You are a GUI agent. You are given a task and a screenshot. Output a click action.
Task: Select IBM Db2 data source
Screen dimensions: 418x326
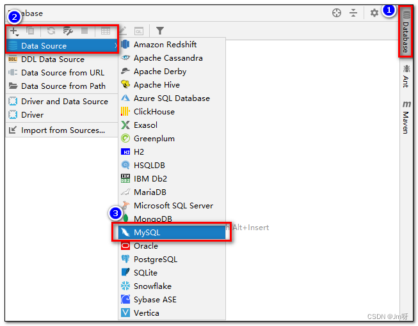172,178
